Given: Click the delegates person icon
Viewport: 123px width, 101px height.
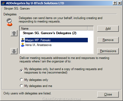Looking at the screenshot, I should [9, 22].
